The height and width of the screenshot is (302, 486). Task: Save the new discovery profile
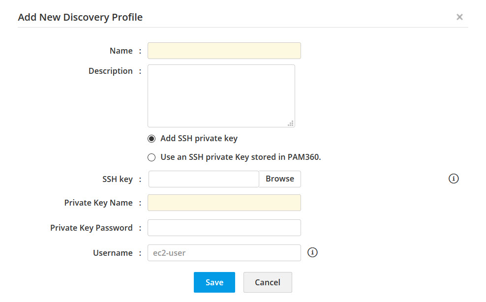click(214, 282)
